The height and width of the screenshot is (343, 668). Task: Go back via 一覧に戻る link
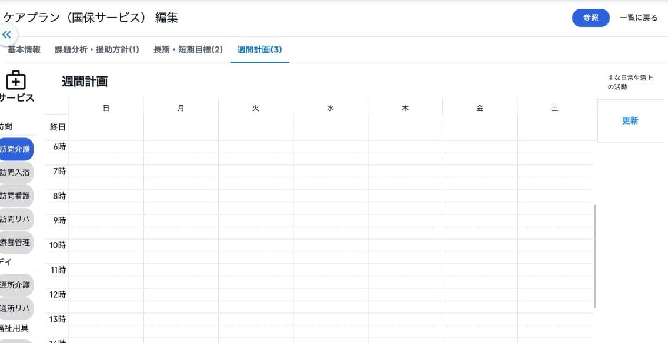tap(639, 18)
